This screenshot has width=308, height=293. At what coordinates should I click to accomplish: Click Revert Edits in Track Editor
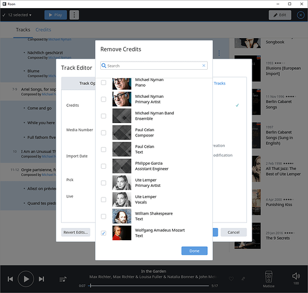click(76, 233)
